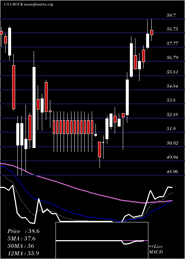Click the 'Price : 58.6' readout
The image size is (185, 259).
23,231
